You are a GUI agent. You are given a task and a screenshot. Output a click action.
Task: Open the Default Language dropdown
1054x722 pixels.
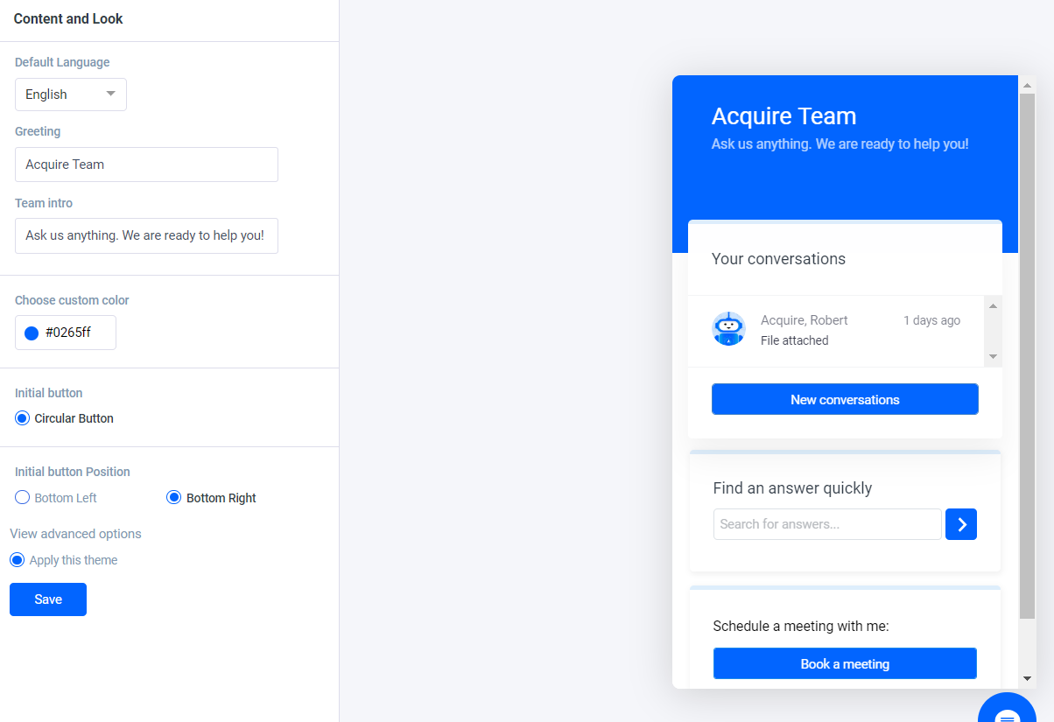click(71, 95)
